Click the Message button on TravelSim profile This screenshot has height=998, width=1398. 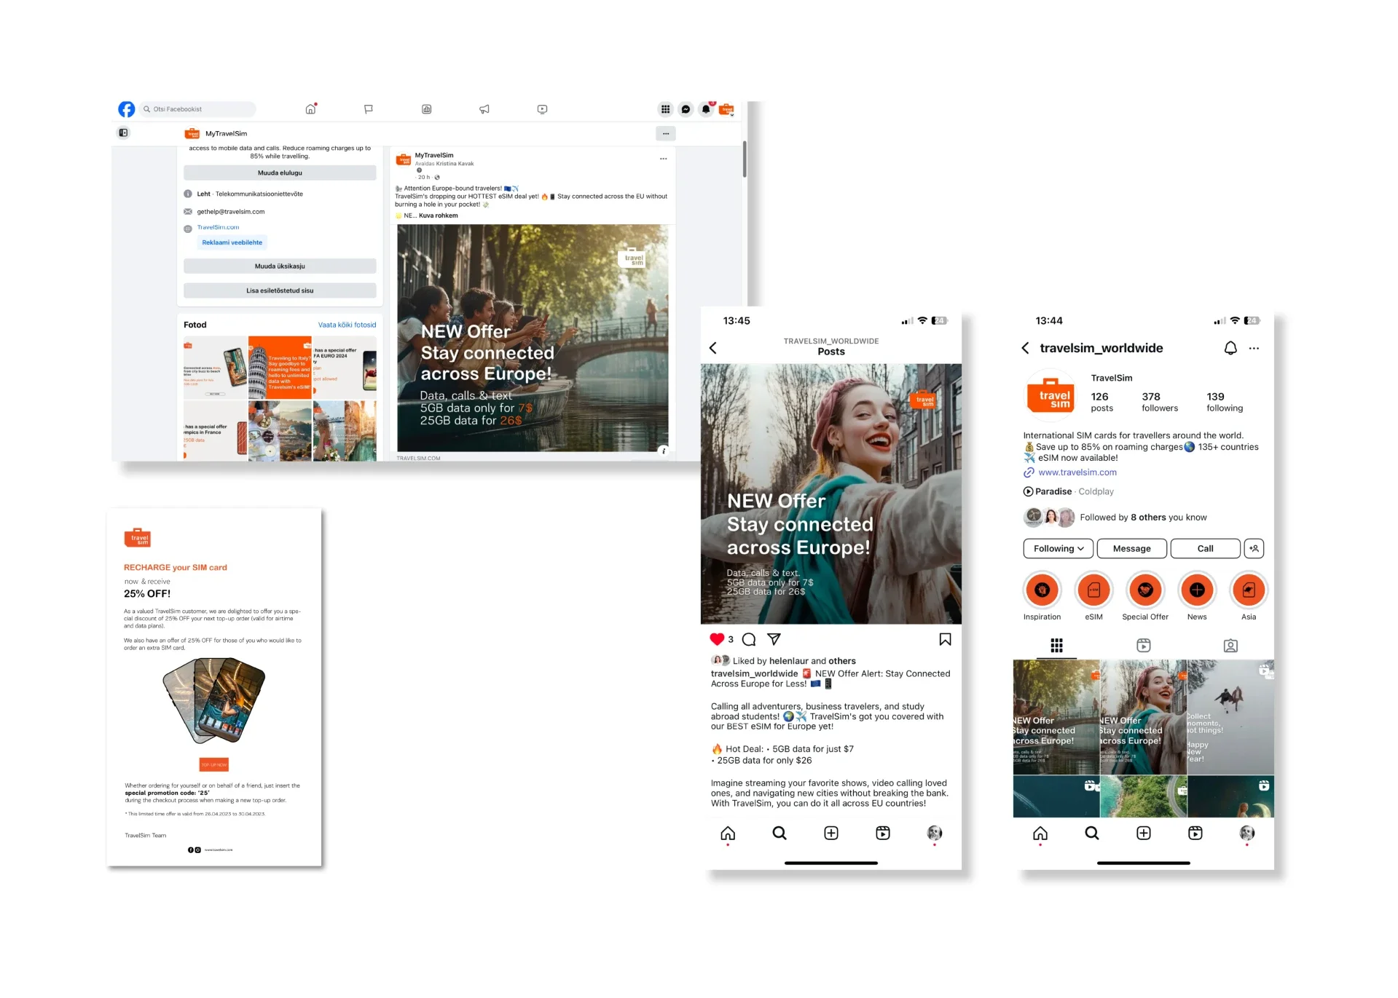click(x=1131, y=548)
